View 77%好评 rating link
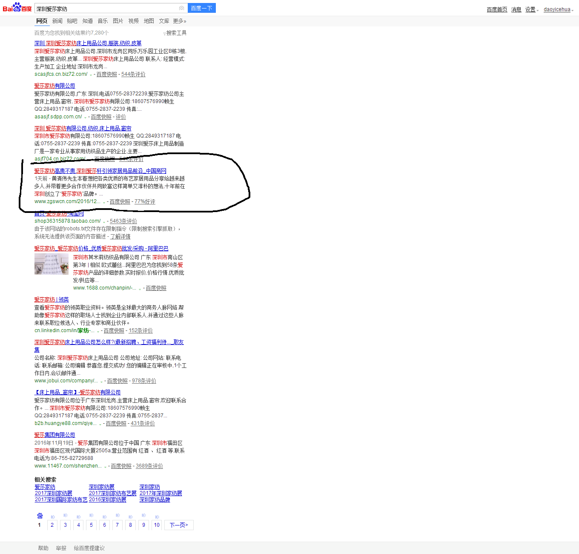The height and width of the screenshot is (554, 579). pos(145,201)
